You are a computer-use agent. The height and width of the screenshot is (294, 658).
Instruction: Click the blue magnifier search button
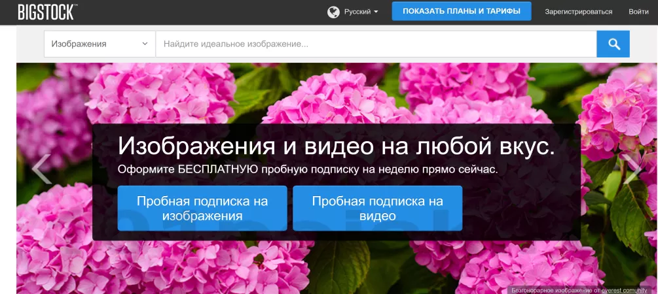coord(613,44)
